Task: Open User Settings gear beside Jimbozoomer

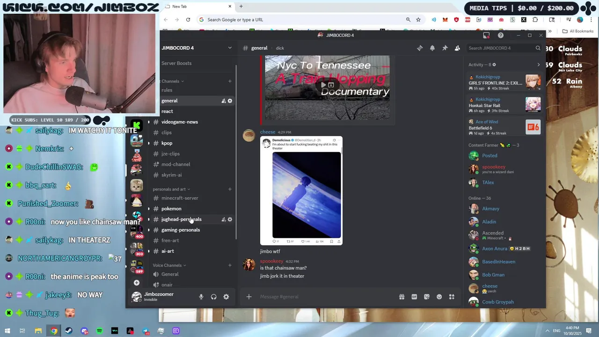Action: pos(226,297)
